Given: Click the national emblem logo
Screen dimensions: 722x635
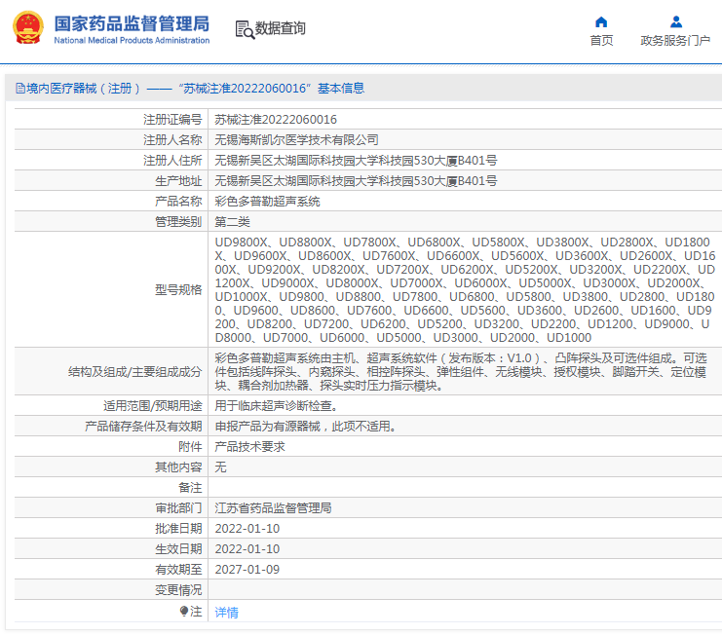Looking at the screenshot, I should (x=28, y=27).
